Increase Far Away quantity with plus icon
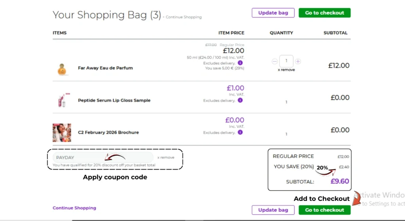Viewport: 405px width, 221px height. (x=298, y=61)
